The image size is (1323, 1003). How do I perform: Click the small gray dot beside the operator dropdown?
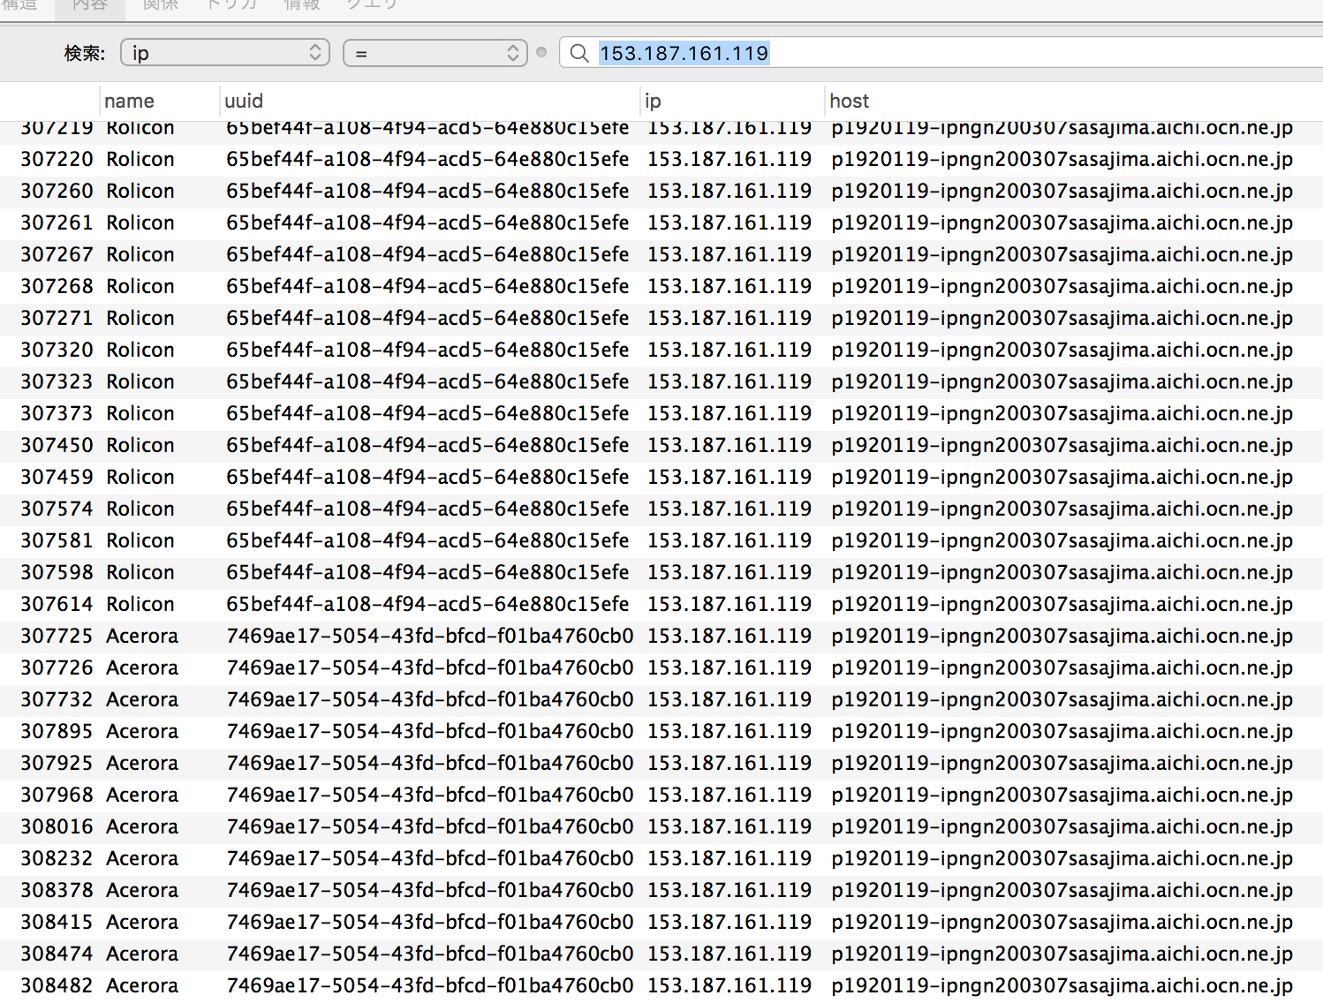[x=541, y=52]
